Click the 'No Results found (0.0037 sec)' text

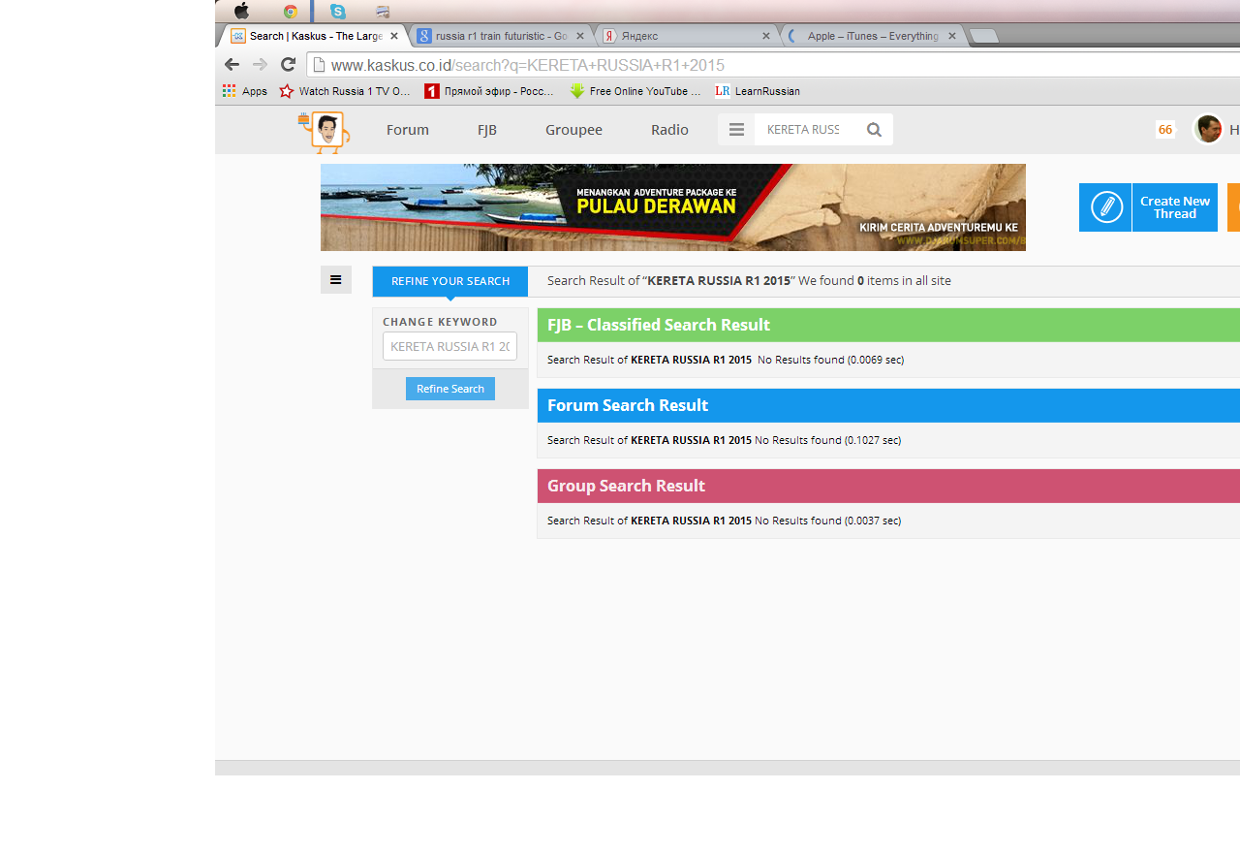click(827, 521)
